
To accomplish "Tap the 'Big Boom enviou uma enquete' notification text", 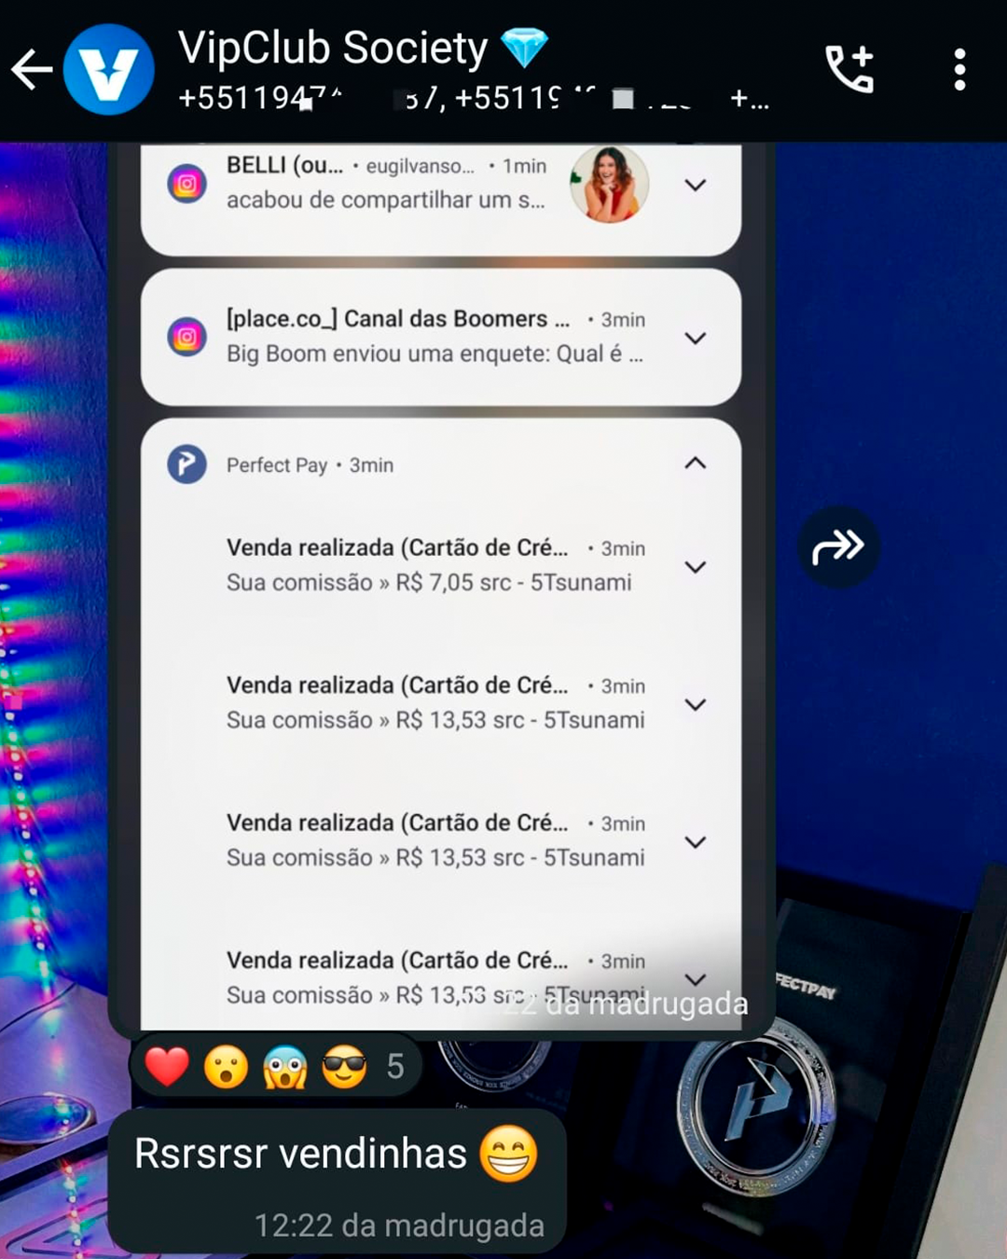I will tap(435, 353).
